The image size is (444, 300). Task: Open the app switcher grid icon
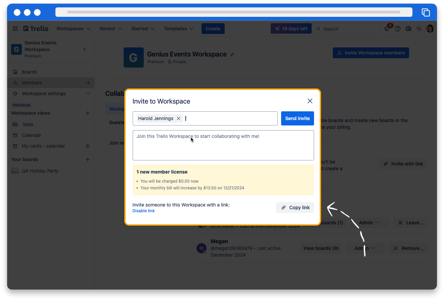coord(15,29)
